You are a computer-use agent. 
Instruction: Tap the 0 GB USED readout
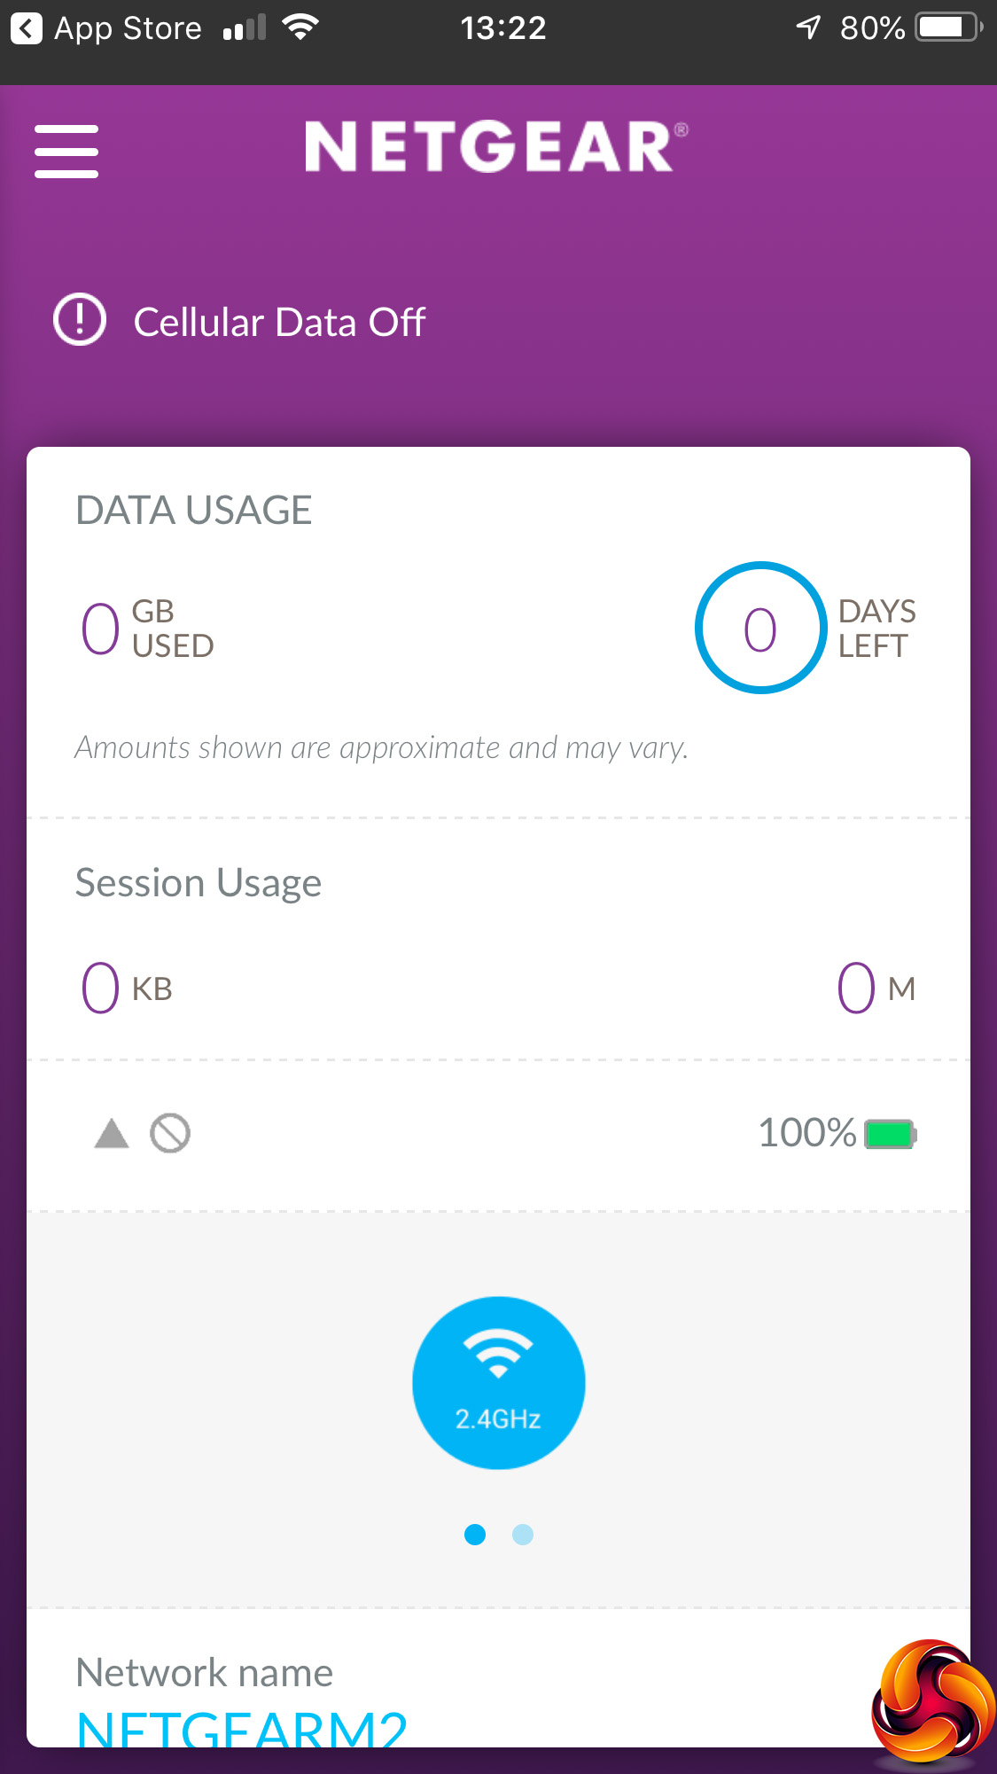coord(147,629)
